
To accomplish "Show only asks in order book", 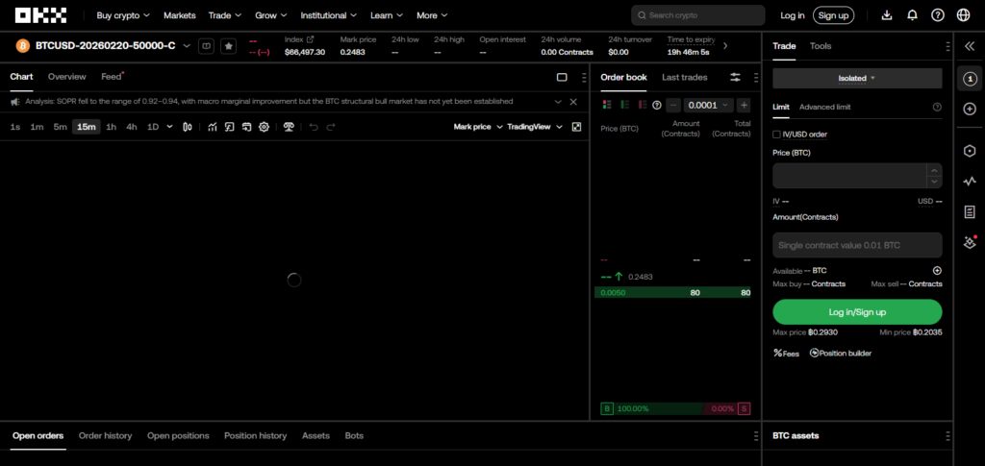I will (642, 105).
